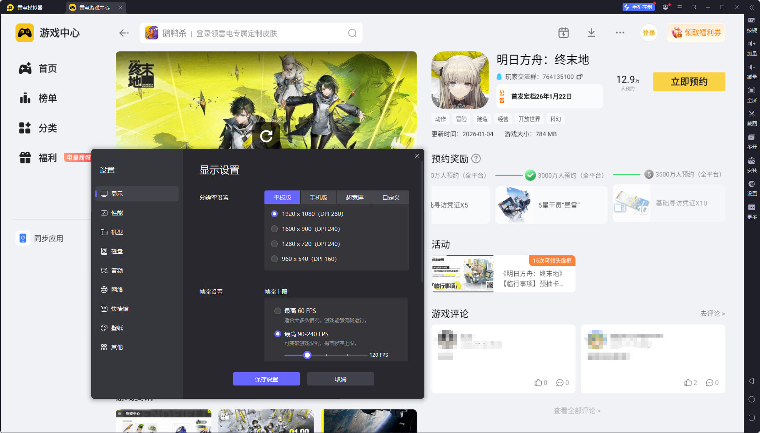
Task: Select 性能 in settings sidebar
Action: point(137,213)
